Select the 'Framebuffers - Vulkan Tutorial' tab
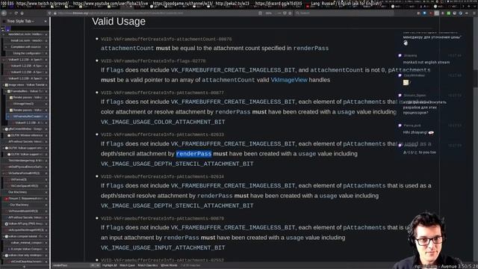The image size is (478, 269). click(28, 91)
